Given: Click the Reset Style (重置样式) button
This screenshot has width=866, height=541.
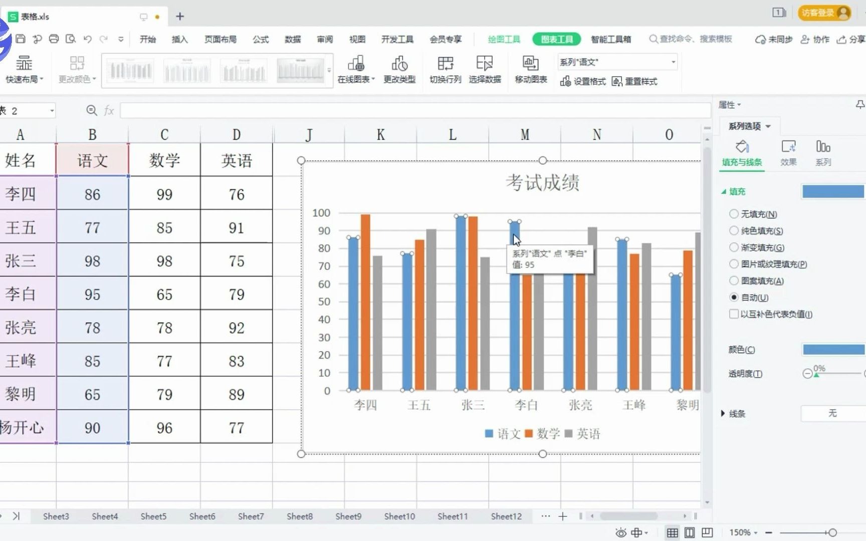Looking at the screenshot, I should point(634,81).
